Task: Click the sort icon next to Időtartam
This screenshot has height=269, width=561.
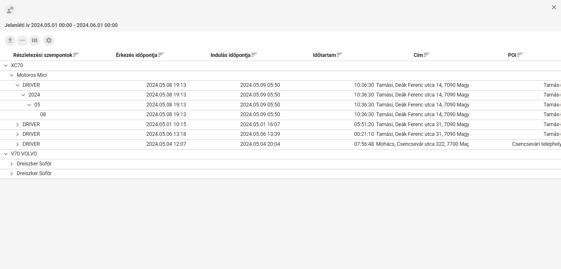Action: point(339,55)
